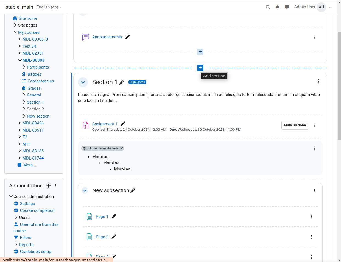
Task: Edit New subsection name with pencil icon
Action: [x=133, y=190]
